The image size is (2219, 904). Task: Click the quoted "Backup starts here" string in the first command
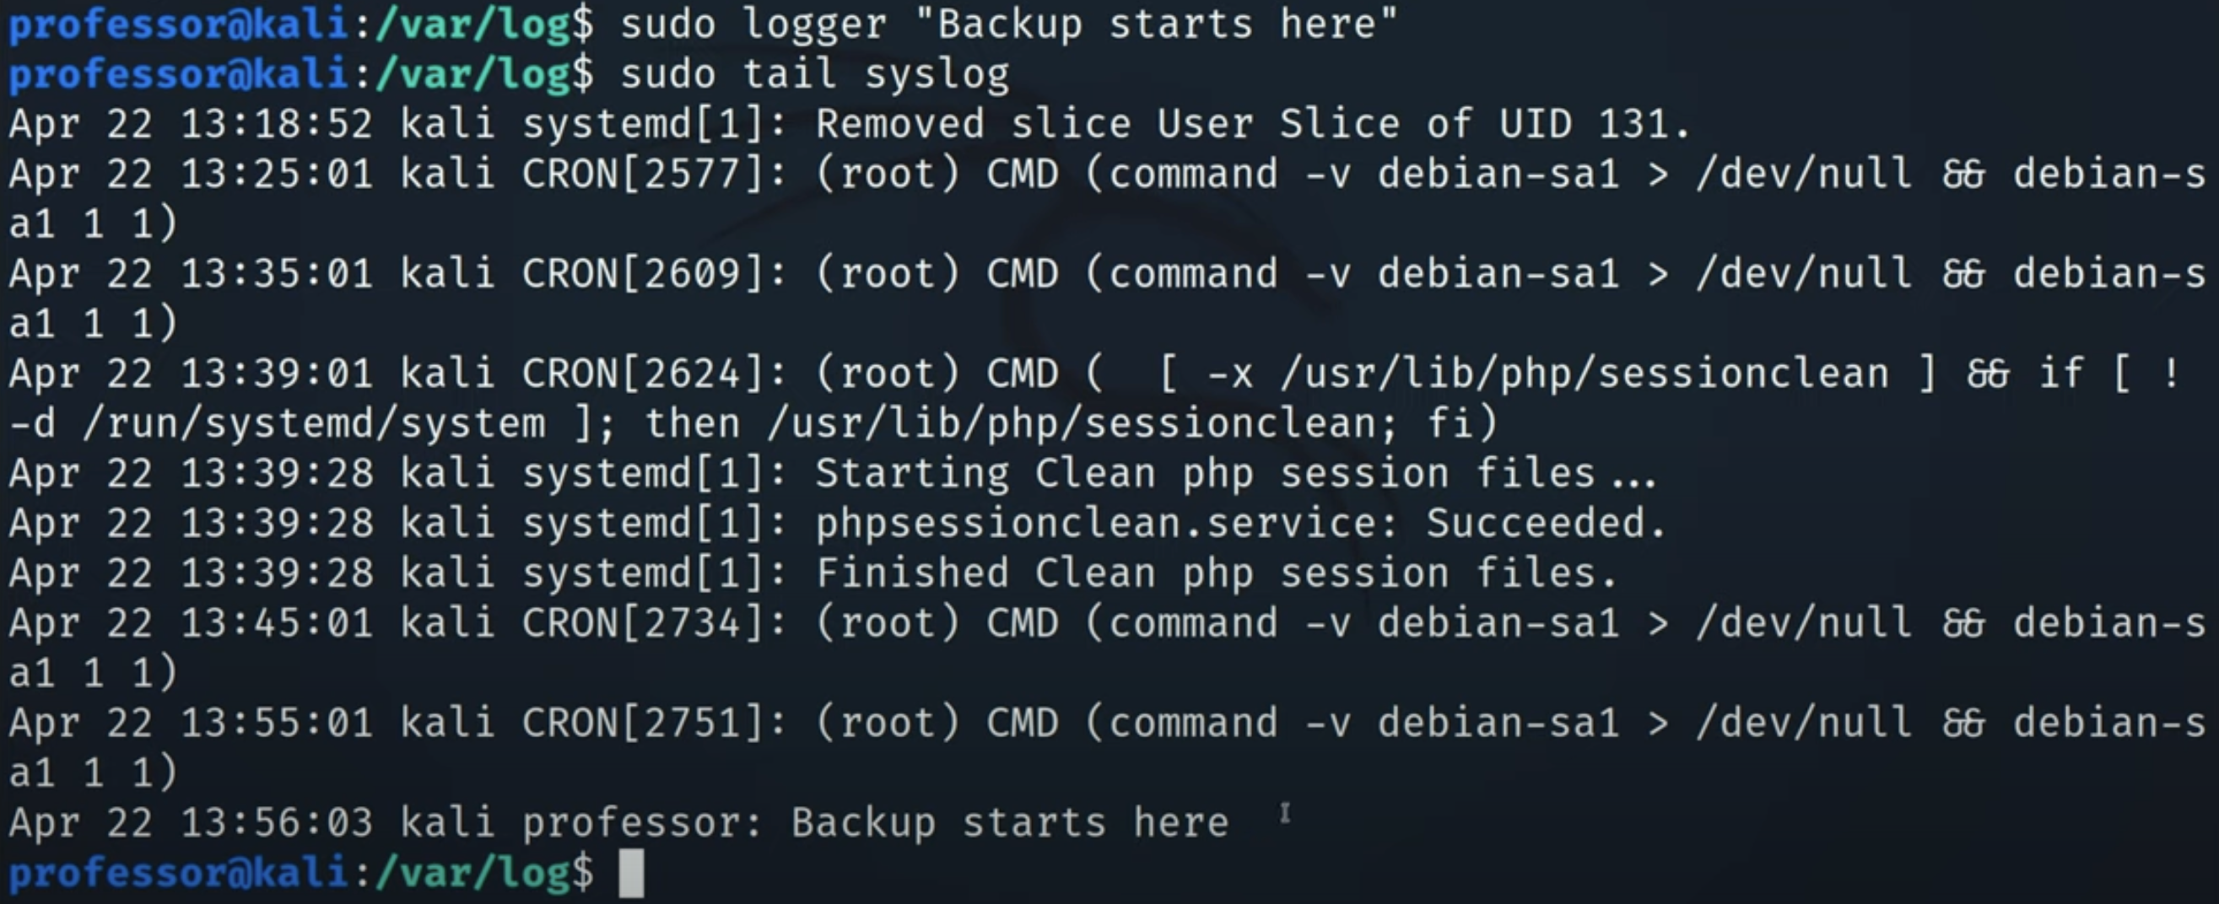pyautogui.click(x=1156, y=24)
